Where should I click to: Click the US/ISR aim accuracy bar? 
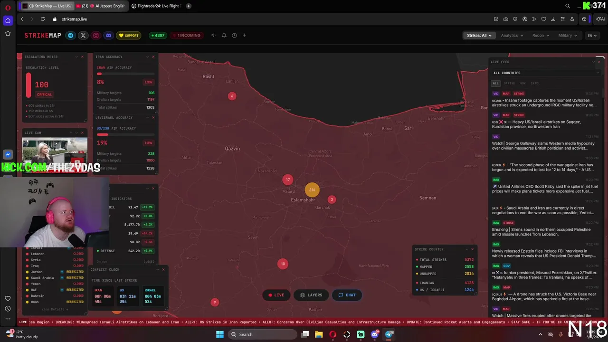coord(125,134)
